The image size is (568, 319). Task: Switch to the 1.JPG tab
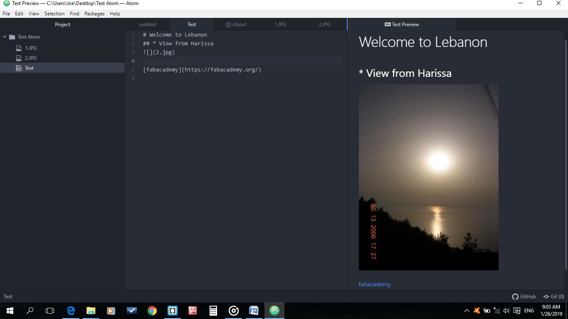(x=280, y=25)
